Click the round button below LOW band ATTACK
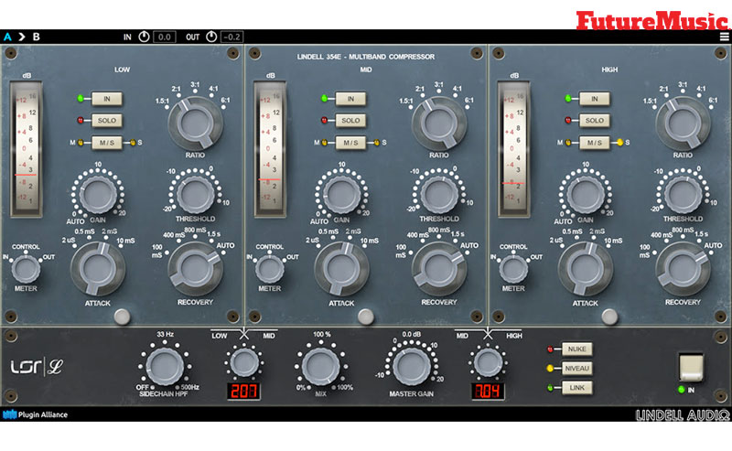 tap(123, 317)
